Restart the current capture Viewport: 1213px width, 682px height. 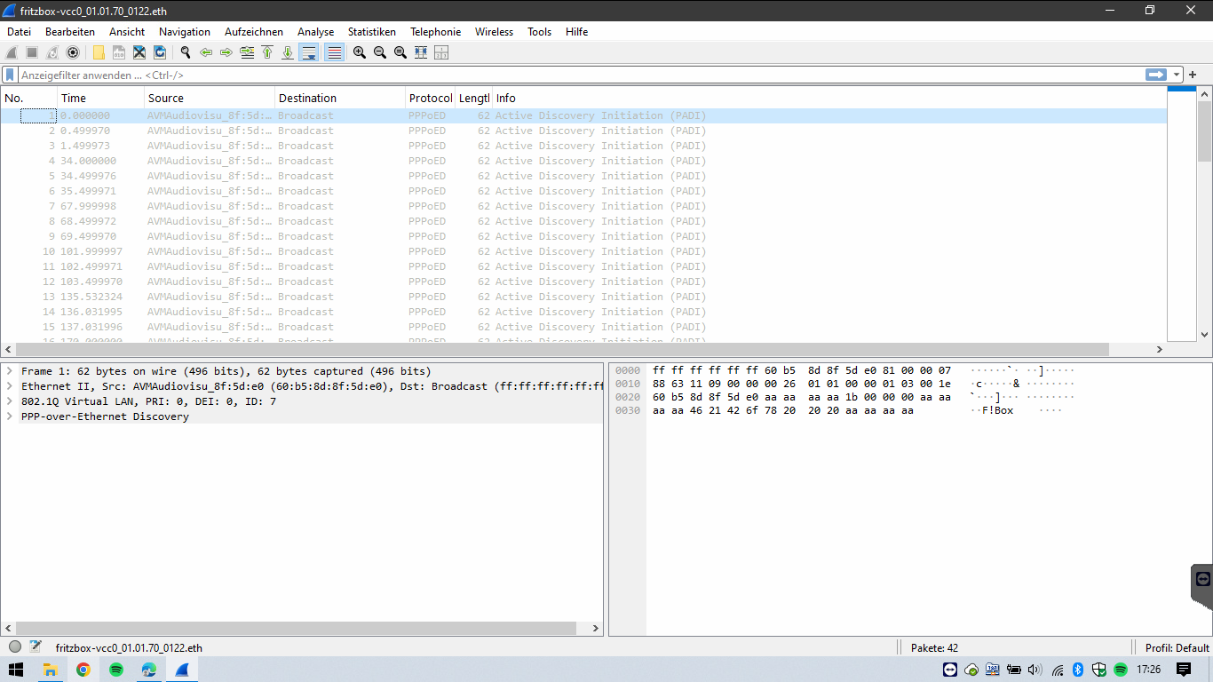coord(52,52)
